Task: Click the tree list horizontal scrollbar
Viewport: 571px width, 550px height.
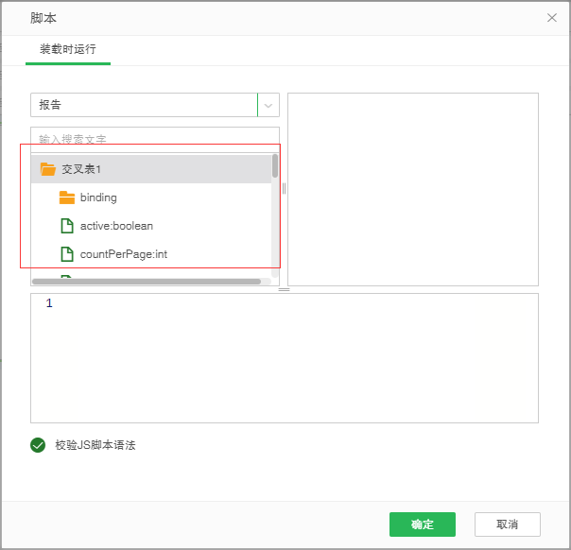Action: tap(147, 281)
